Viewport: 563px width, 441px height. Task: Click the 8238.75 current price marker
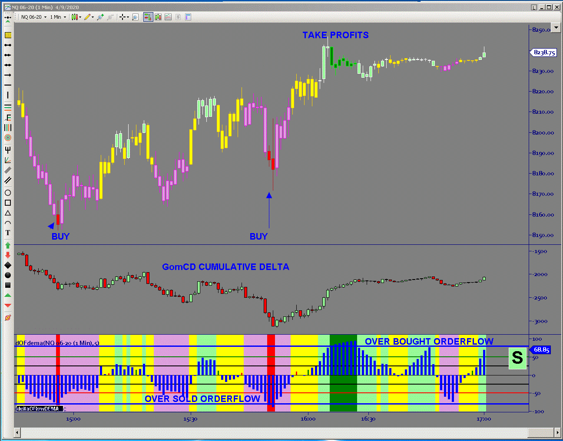tap(543, 53)
